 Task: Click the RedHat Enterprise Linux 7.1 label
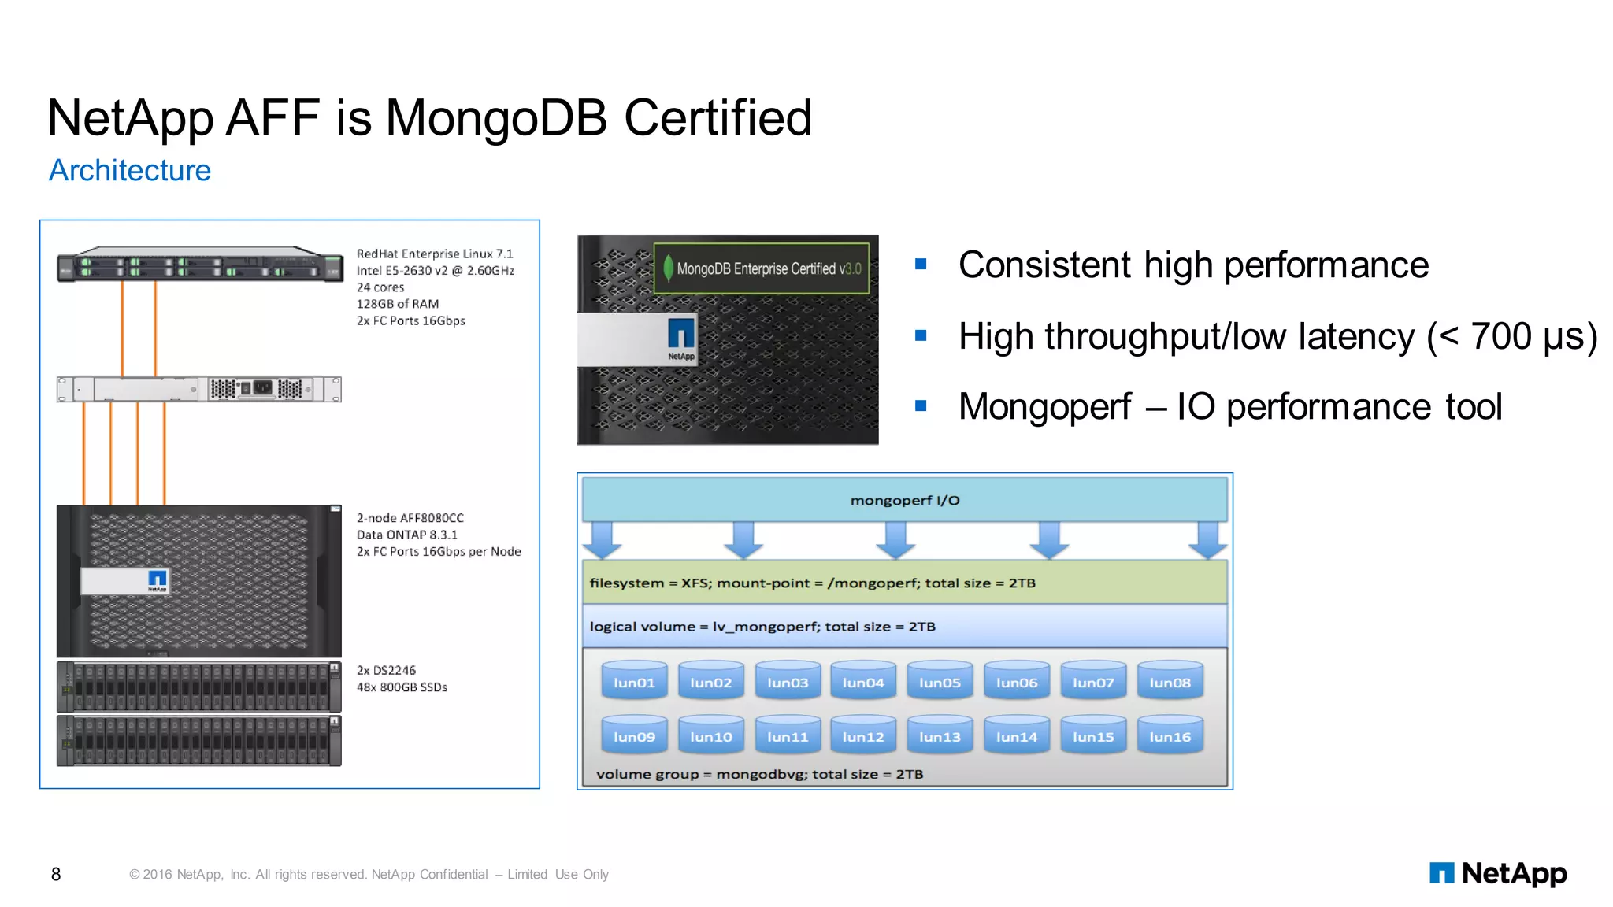(435, 254)
